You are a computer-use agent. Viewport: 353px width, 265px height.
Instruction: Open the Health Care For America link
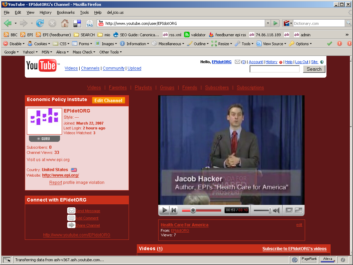pos(184,225)
